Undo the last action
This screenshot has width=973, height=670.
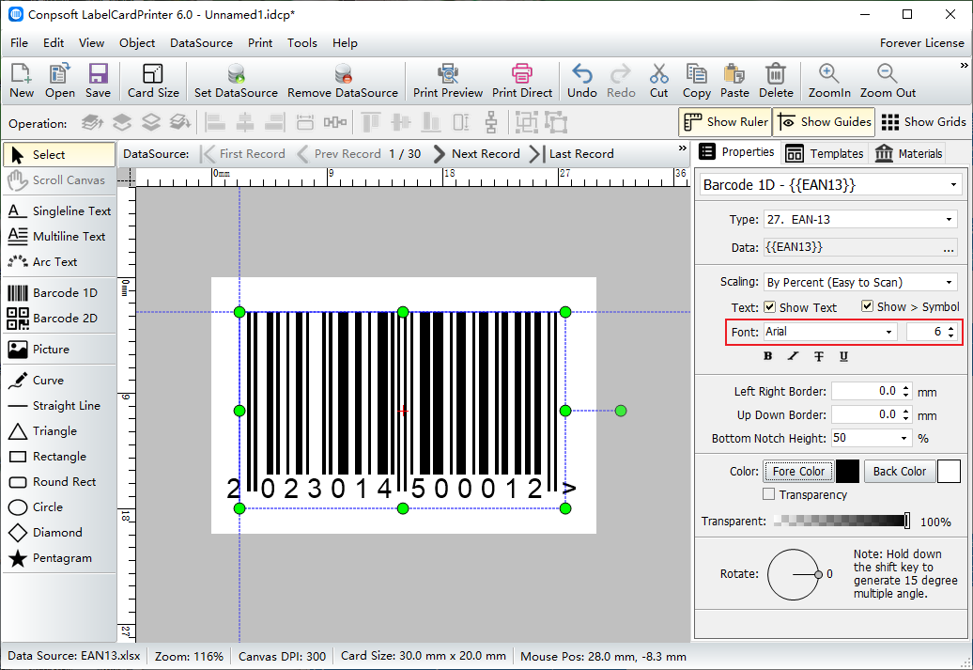click(582, 81)
